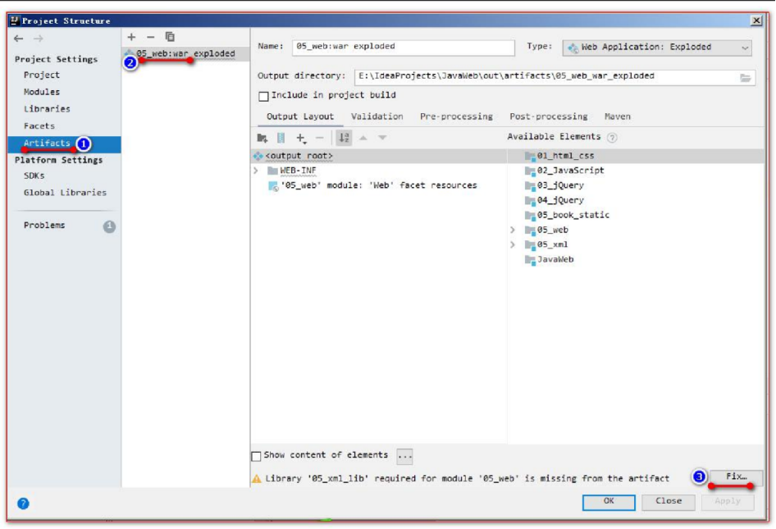Open the Post-processing tab
The image size is (776, 529).
coord(548,116)
